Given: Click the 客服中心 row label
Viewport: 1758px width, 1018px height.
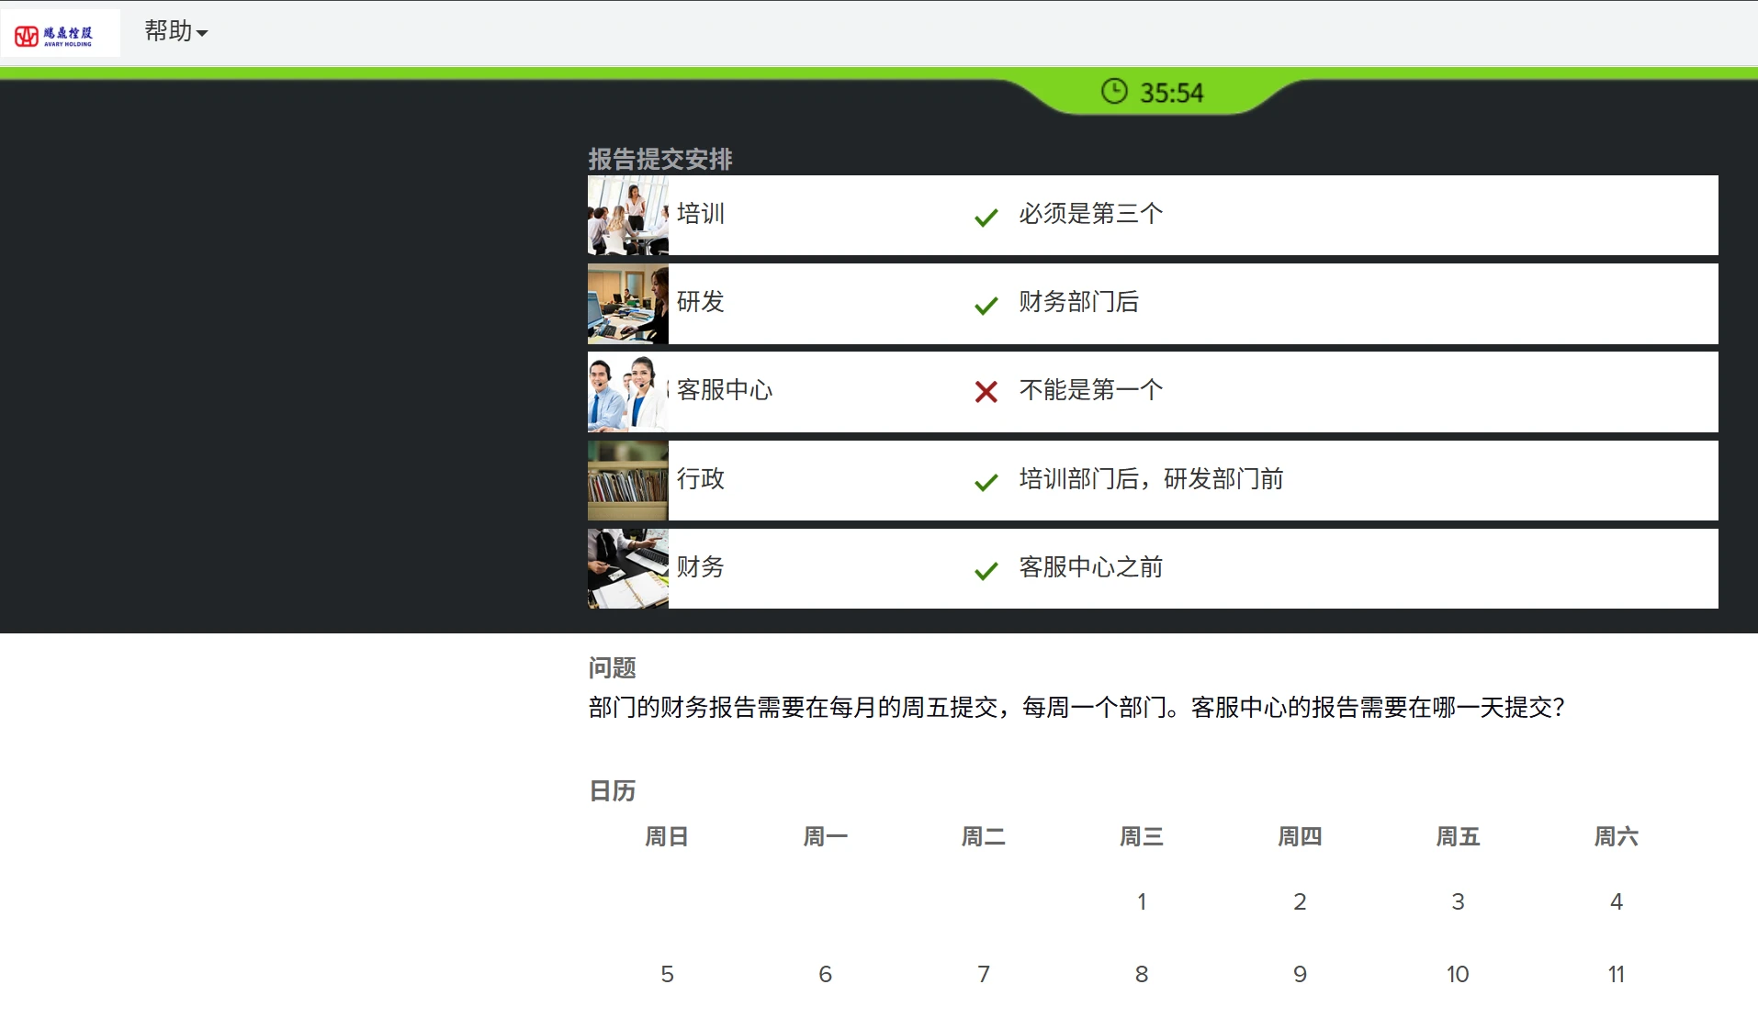Looking at the screenshot, I should (725, 390).
